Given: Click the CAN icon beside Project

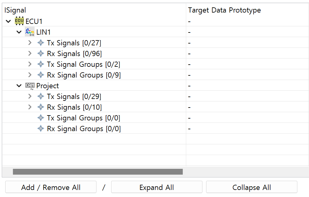Looking at the screenshot, I should (30, 85).
